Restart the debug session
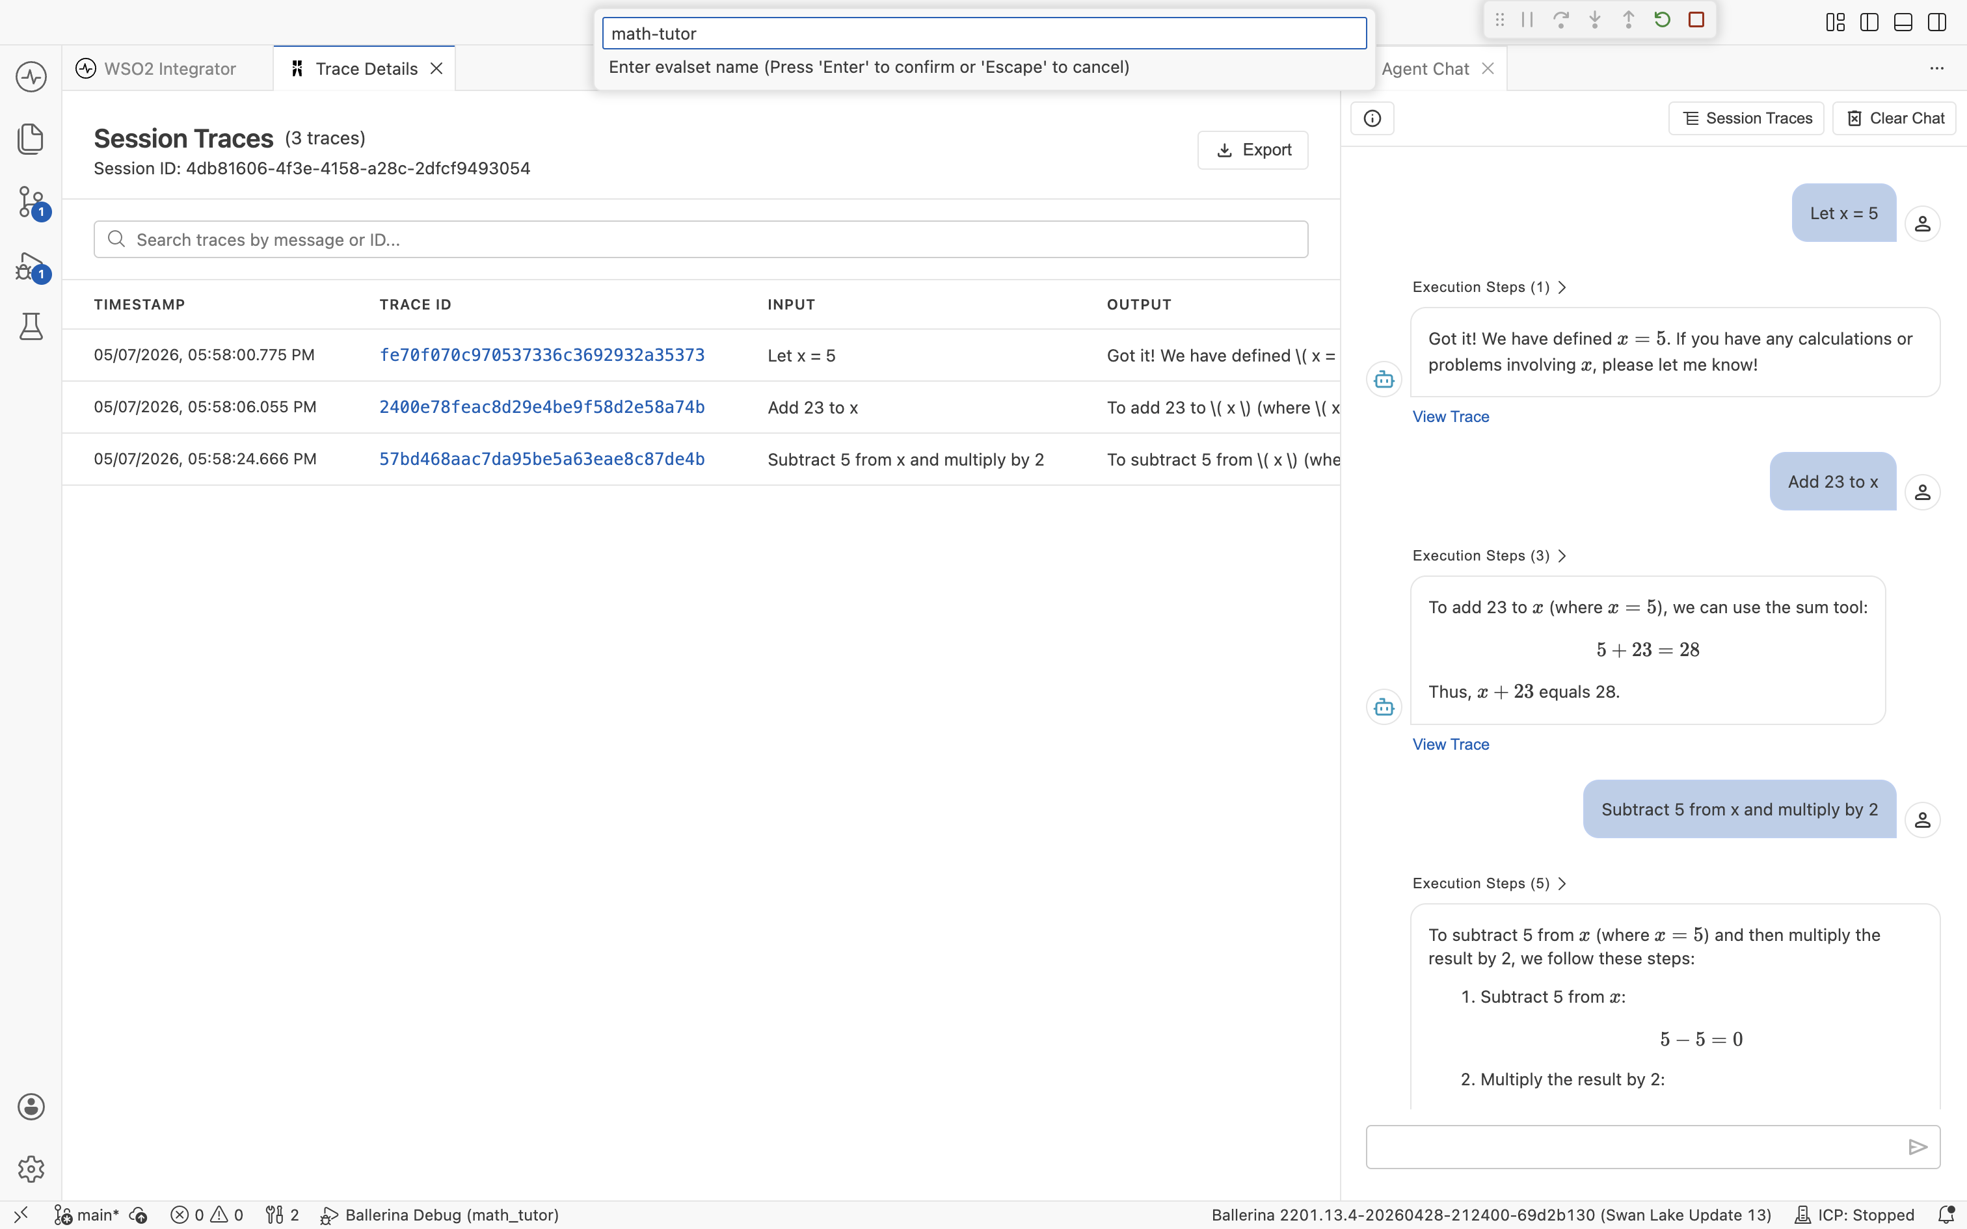The width and height of the screenshot is (1967, 1229). [x=1662, y=20]
